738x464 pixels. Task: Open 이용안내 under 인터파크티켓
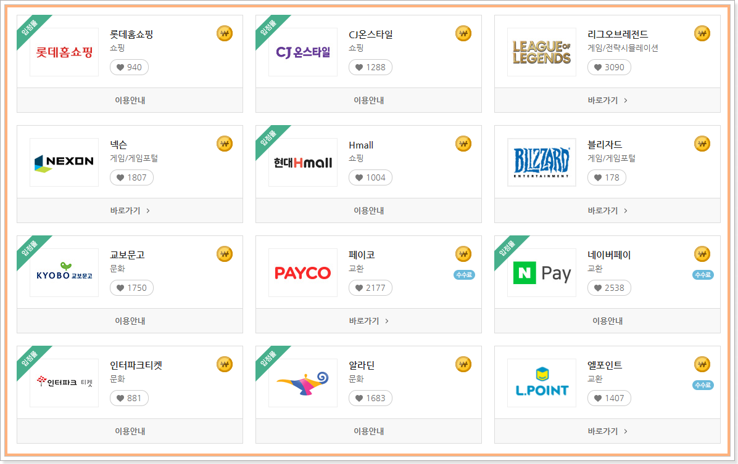coord(130,431)
